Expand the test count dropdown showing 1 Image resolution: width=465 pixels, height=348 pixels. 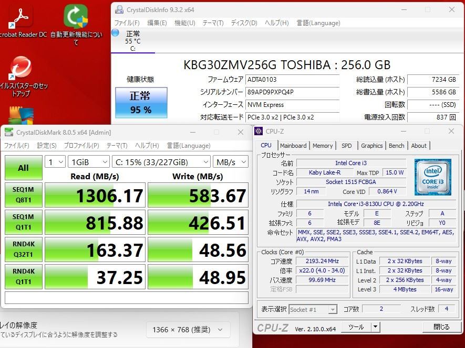pos(55,162)
